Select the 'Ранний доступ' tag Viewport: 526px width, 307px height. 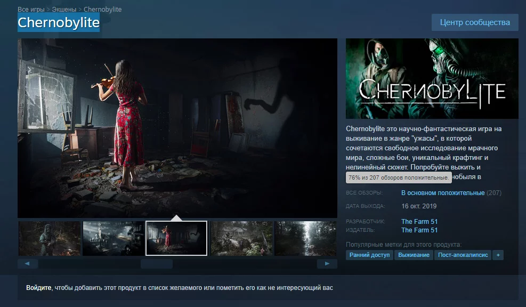[x=369, y=255]
